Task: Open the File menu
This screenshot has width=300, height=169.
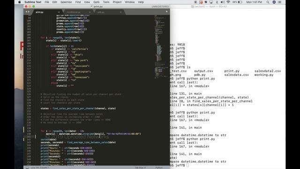Action: coord(47,2)
